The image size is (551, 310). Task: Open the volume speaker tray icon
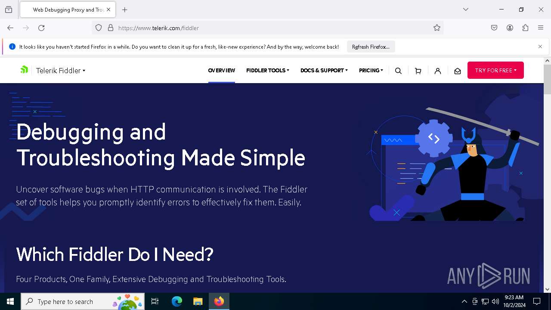click(495, 301)
